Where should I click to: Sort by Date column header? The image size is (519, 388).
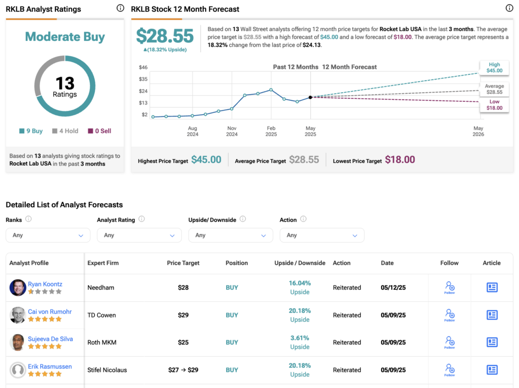point(387,263)
